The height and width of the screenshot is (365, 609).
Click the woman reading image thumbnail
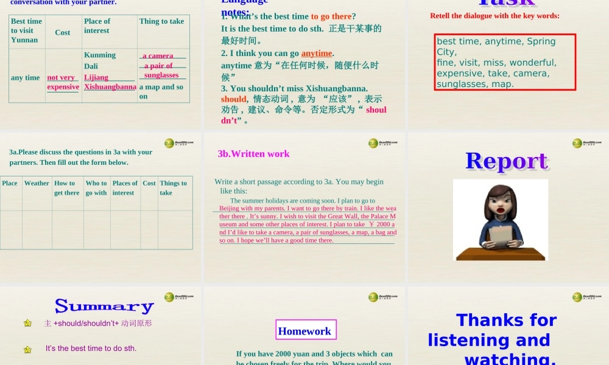[x=501, y=220]
